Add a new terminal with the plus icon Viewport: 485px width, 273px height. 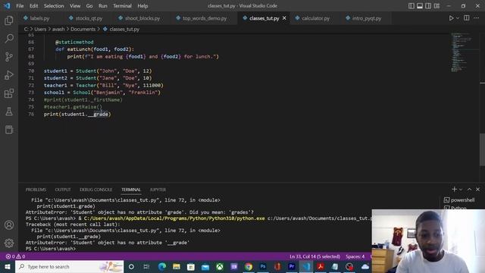454,189
